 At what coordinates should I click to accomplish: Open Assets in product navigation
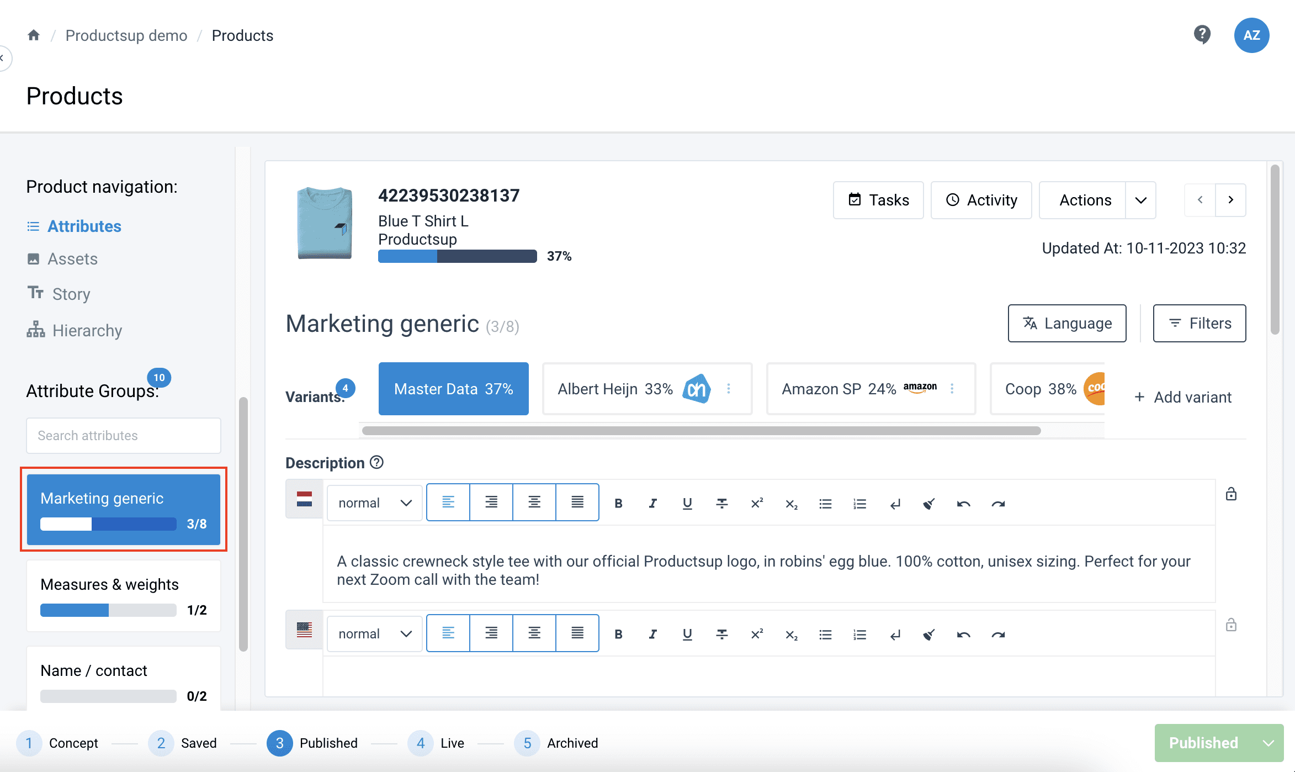point(72,259)
